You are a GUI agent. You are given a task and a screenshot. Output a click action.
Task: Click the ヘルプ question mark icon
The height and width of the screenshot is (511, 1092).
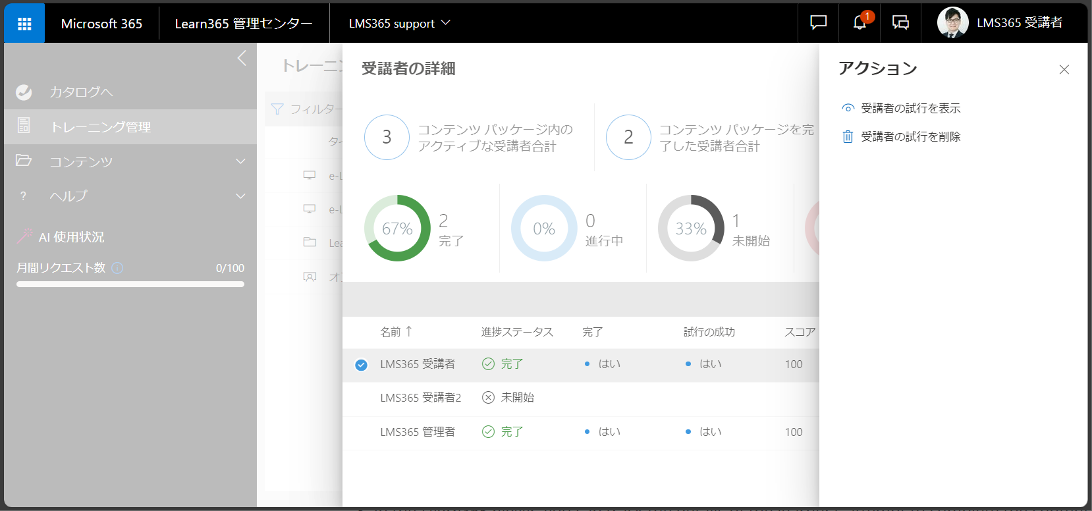tap(23, 196)
